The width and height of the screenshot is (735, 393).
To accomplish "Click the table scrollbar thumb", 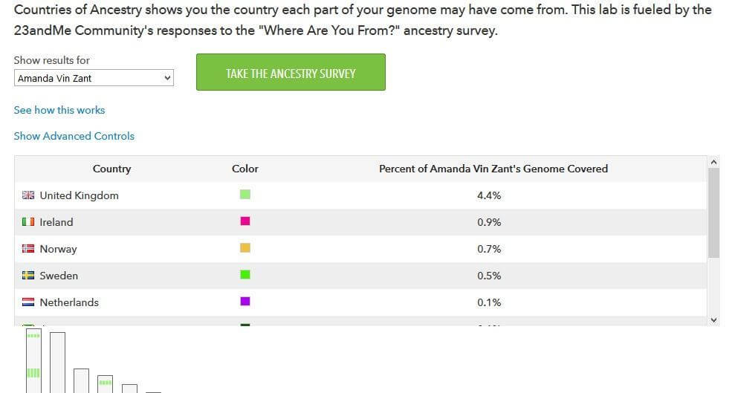I will (713, 212).
